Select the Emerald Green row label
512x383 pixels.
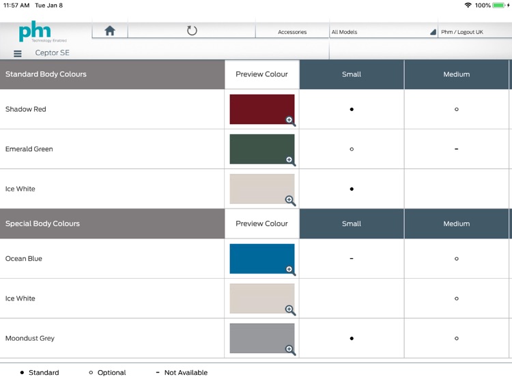click(x=29, y=149)
